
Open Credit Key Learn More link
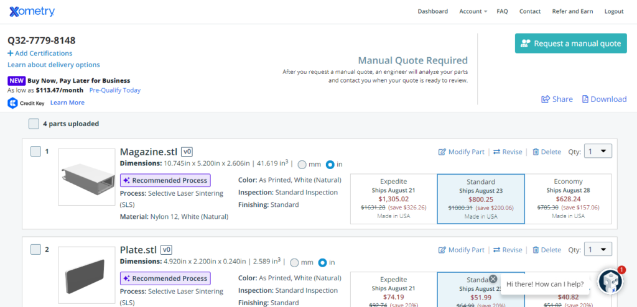tap(67, 103)
